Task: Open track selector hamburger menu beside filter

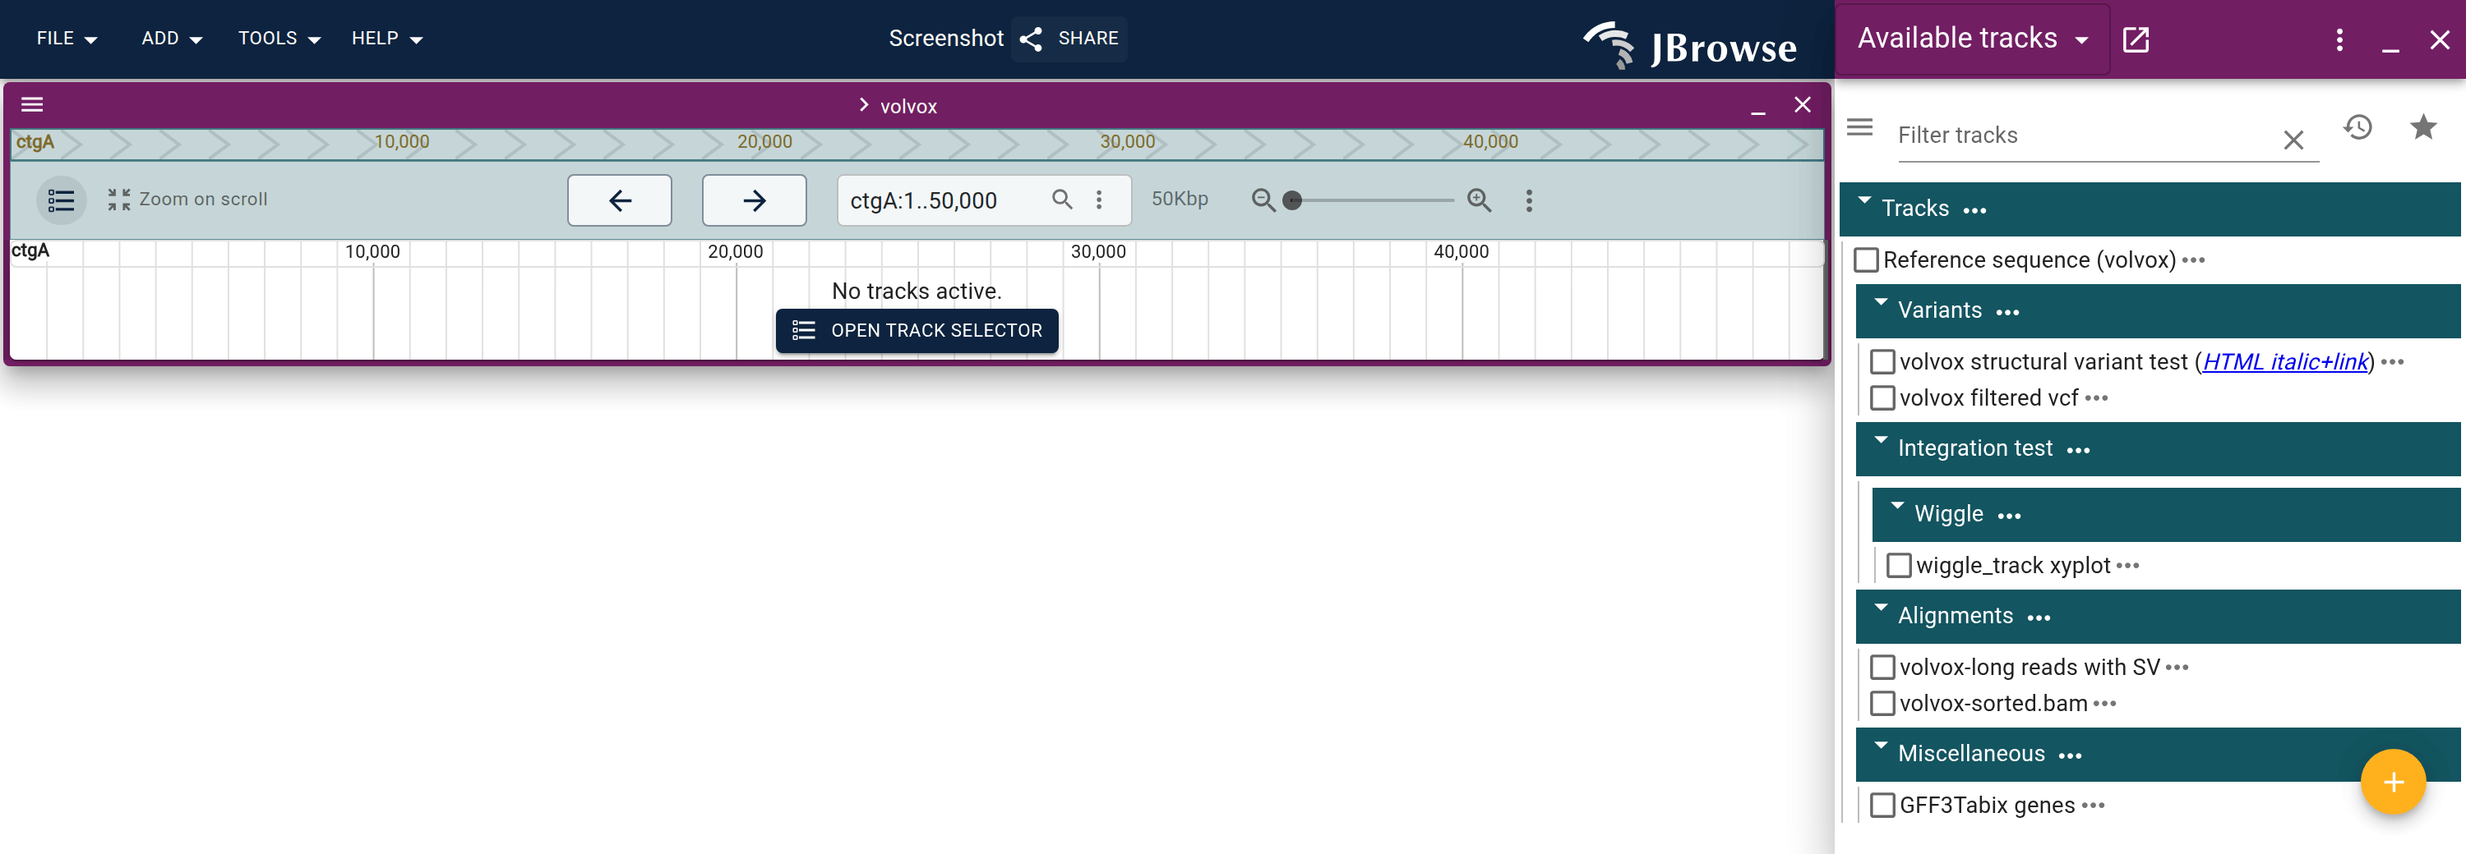Action: pyautogui.click(x=1859, y=126)
